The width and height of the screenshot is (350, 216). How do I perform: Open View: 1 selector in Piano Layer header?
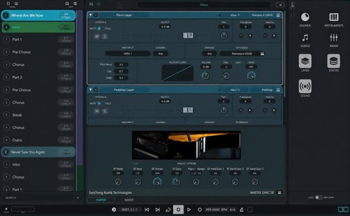(235, 15)
